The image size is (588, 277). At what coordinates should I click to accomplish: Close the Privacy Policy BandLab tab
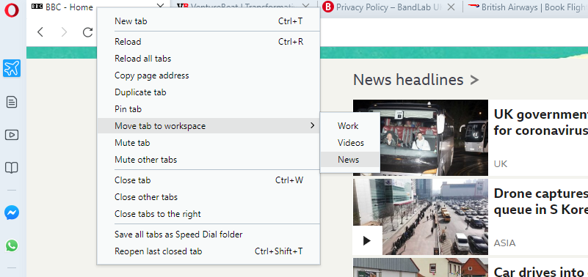pyautogui.click(x=451, y=7)
